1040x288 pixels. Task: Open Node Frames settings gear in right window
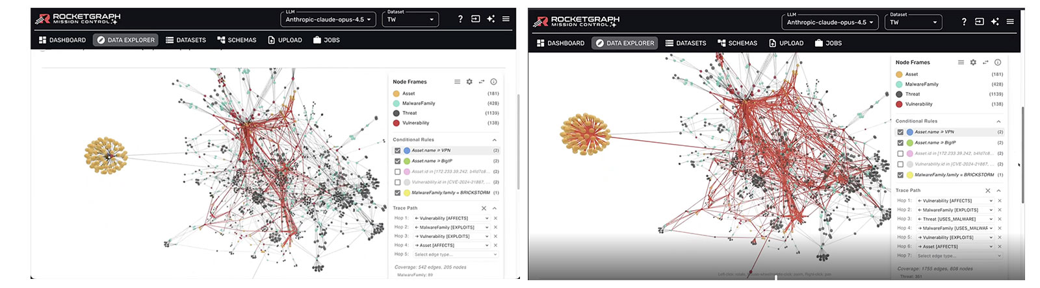973,62
